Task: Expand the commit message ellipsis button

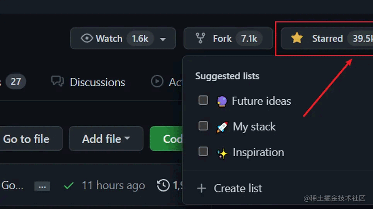Action: pos(42,186)
